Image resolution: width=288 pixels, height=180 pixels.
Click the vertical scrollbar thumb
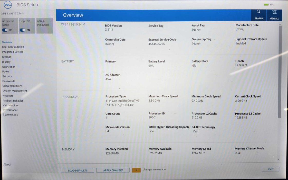click(280, 72)
